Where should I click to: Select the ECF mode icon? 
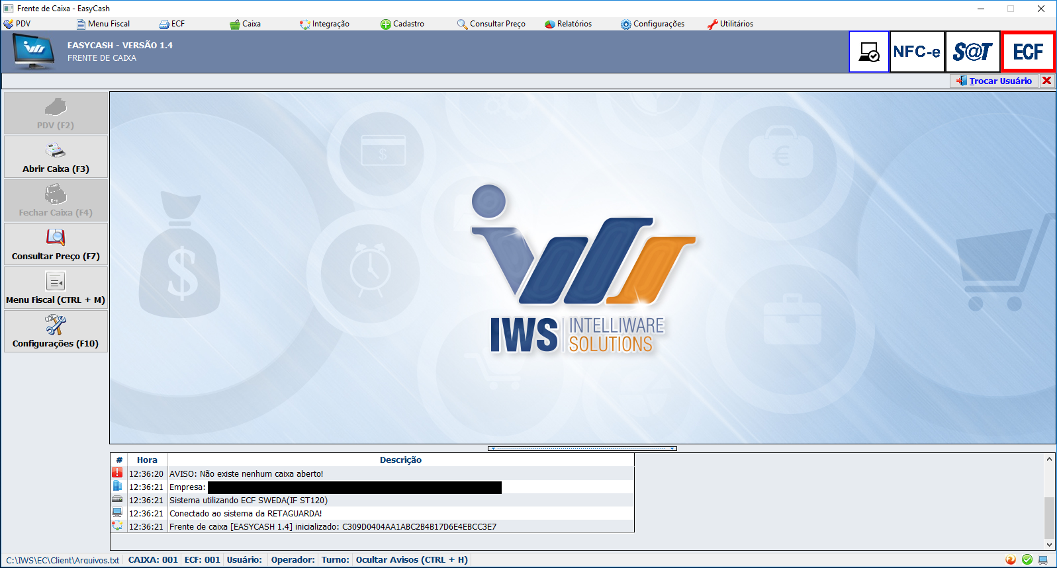1028,52
